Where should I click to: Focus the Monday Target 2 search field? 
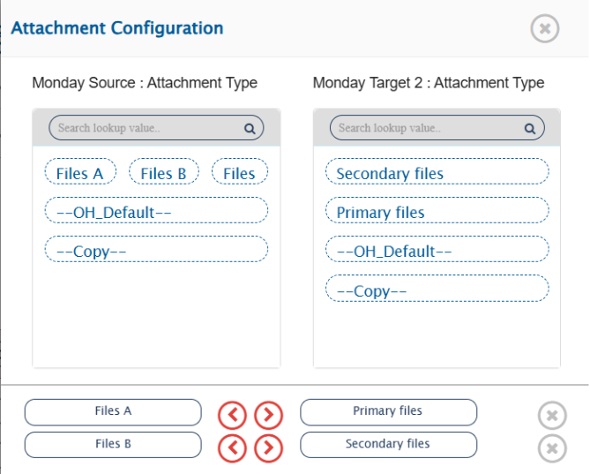tap(427, 128)
